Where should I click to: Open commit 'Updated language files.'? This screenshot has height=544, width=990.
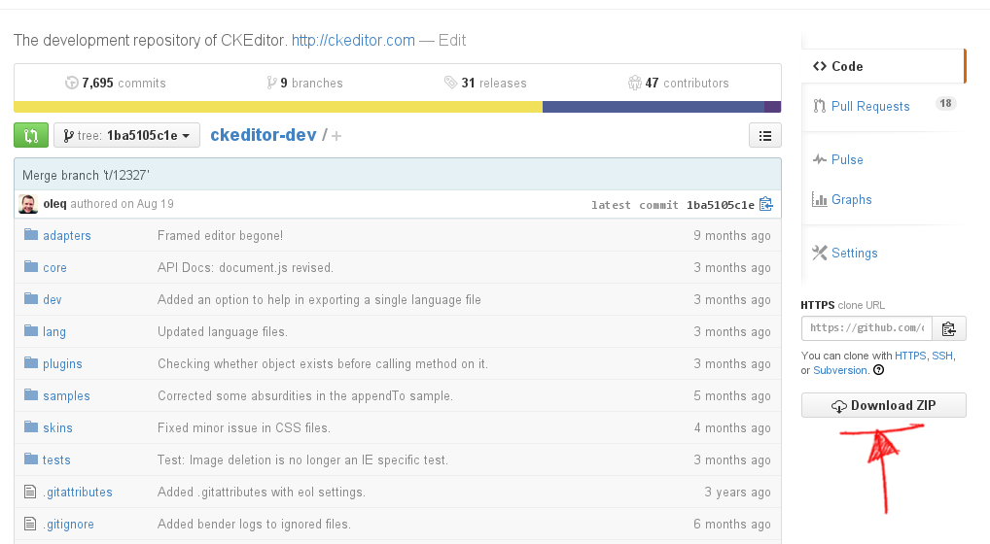[x=223, y=332]
